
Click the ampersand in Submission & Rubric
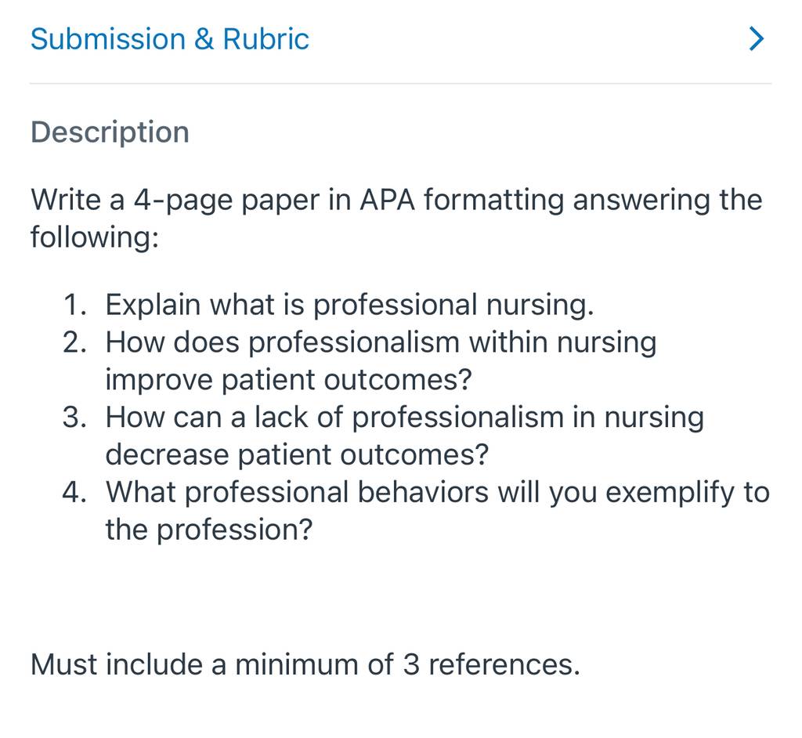pyautogui.click(x=204, y=39)
